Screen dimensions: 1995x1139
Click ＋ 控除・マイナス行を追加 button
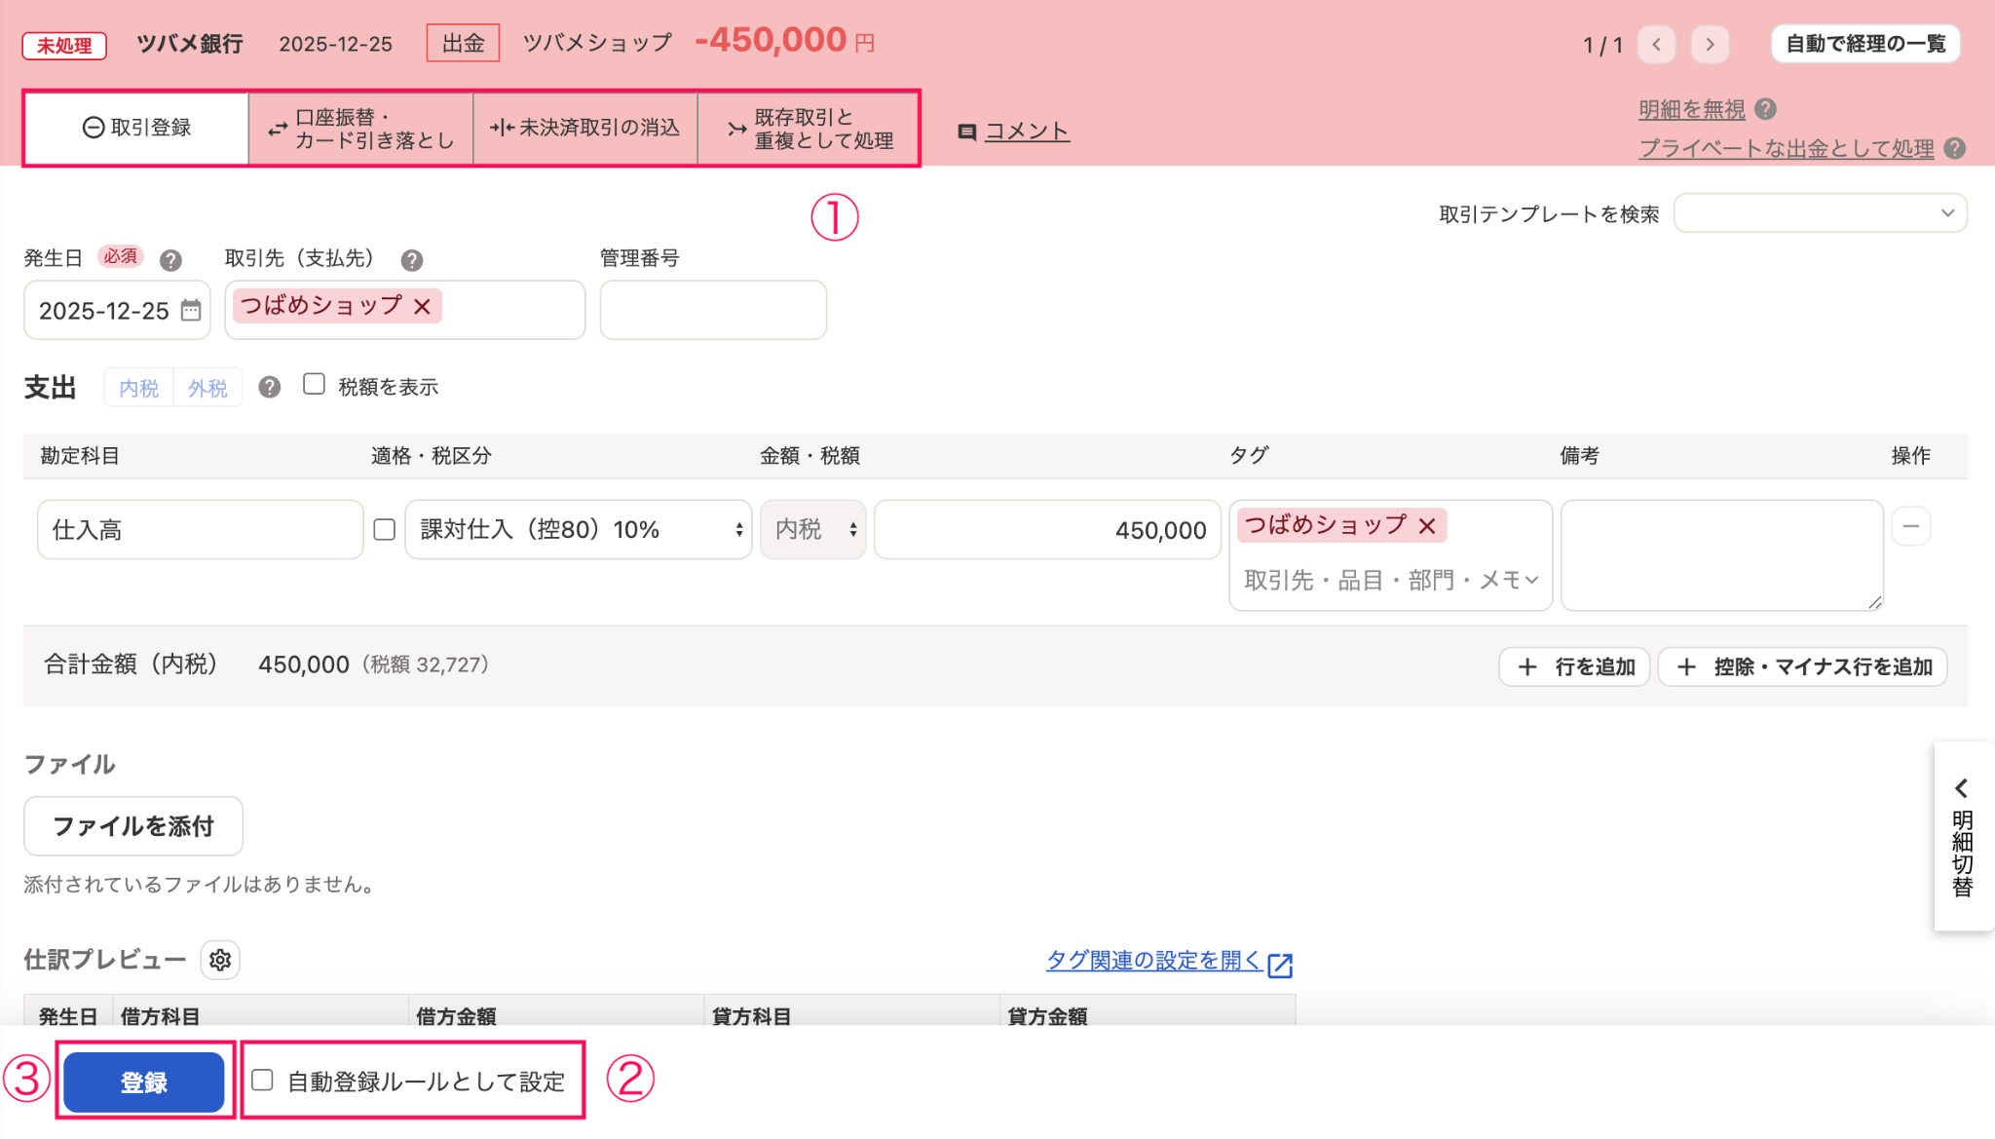1802,666
